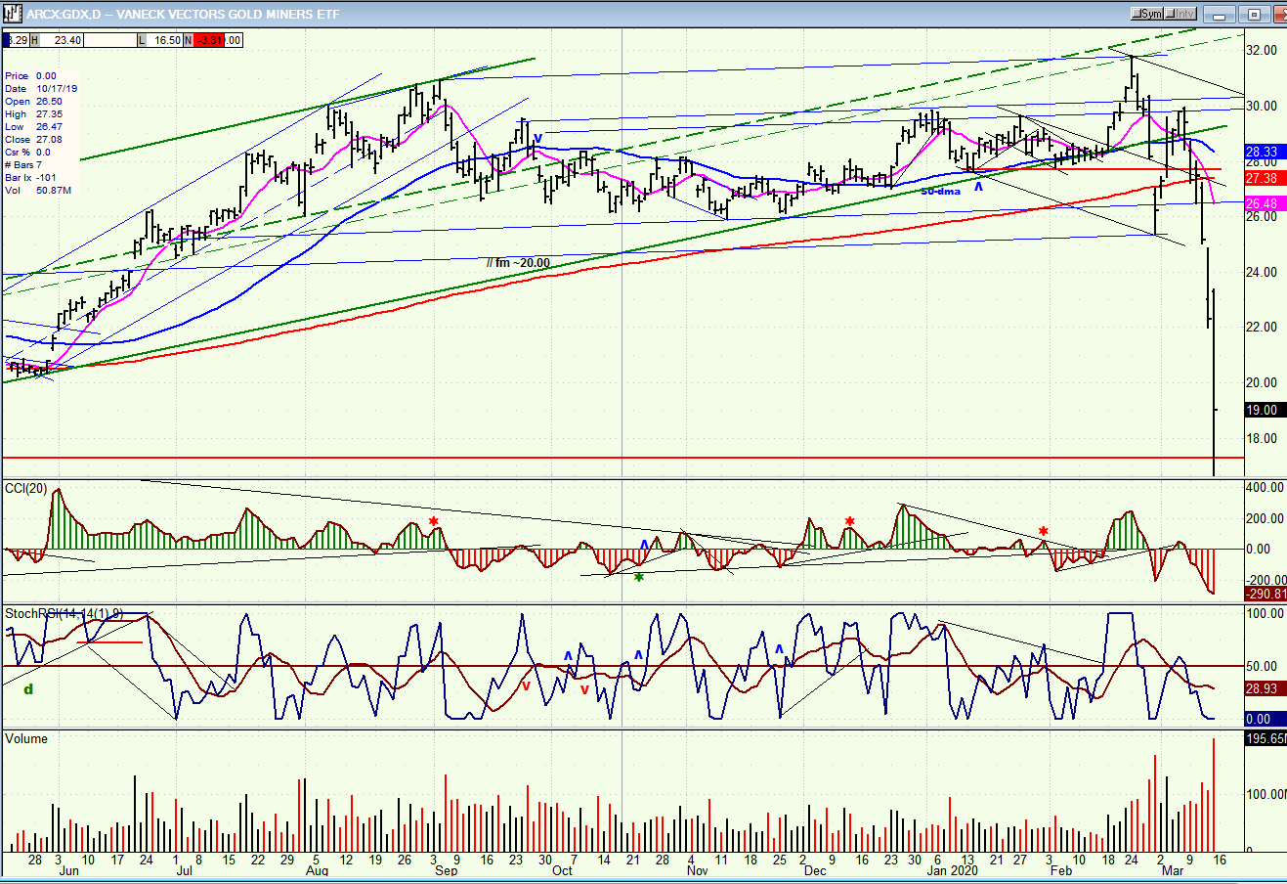Minimize the GDX chart window
This screenshot has width=1287, height=884.
(x=1219, y=15)
